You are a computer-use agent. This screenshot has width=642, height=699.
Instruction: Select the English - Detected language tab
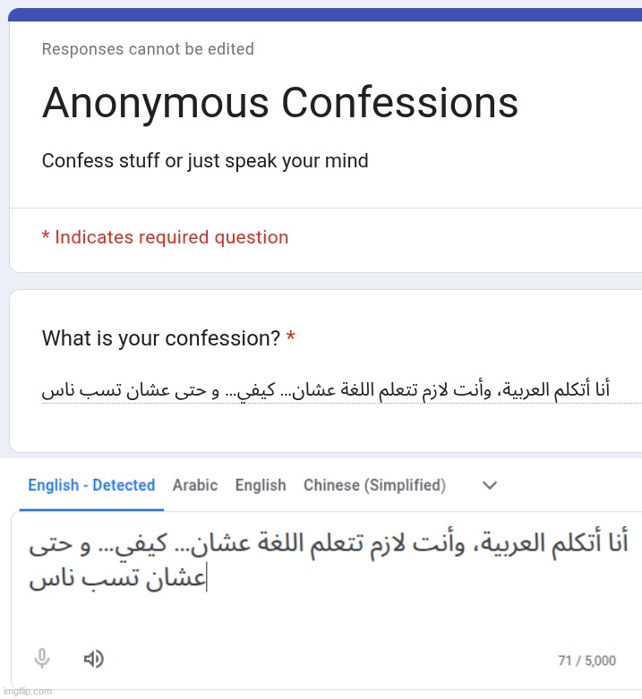pyautogui.click(x=91, y=485)
